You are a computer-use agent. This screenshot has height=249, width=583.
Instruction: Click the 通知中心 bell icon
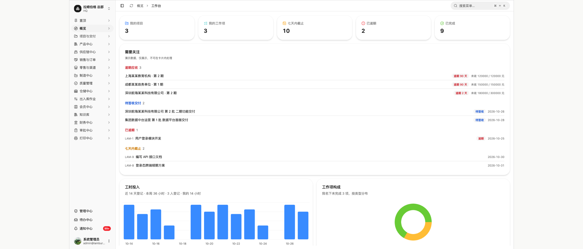coord(76,229)
